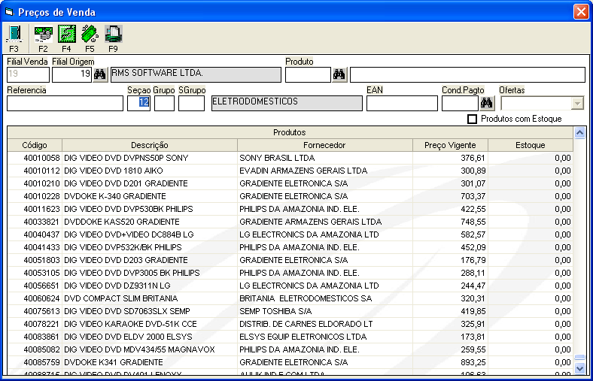Select row DIG VIDEO DVD MDV434/55 MAGNAVOX
This screenshot has height=381, width=593.
click(x=290, y=349)
